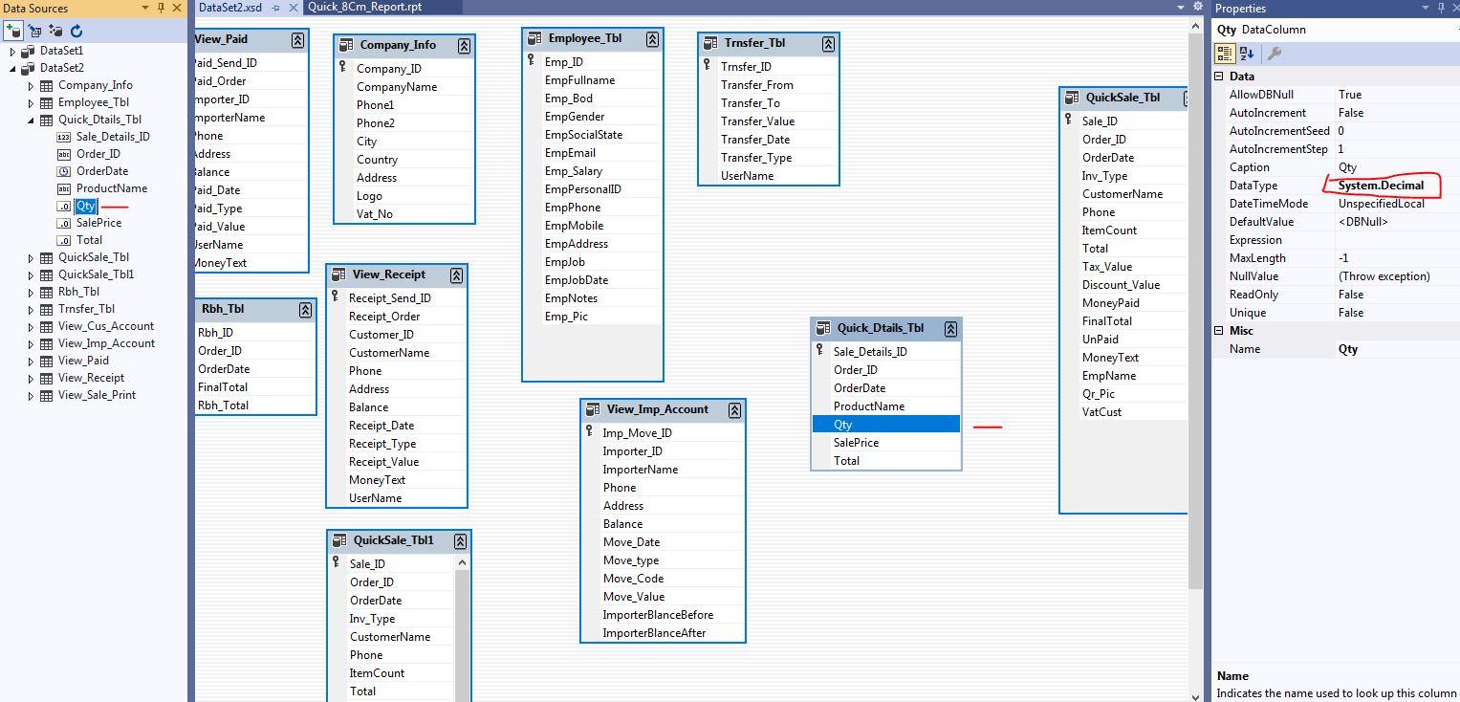The image size is (1460, 702).
Task: Select SalePrice column in Data Sources tree
Action: click(x=98, y=223)
